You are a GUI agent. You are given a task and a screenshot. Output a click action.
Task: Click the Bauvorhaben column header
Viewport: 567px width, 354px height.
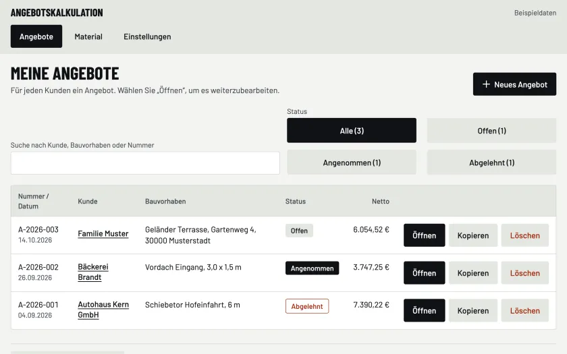(165, 201)
